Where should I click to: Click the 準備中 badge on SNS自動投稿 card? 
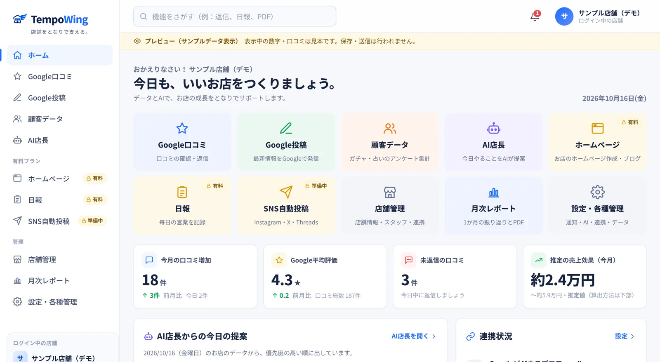[x=316, y=186]
